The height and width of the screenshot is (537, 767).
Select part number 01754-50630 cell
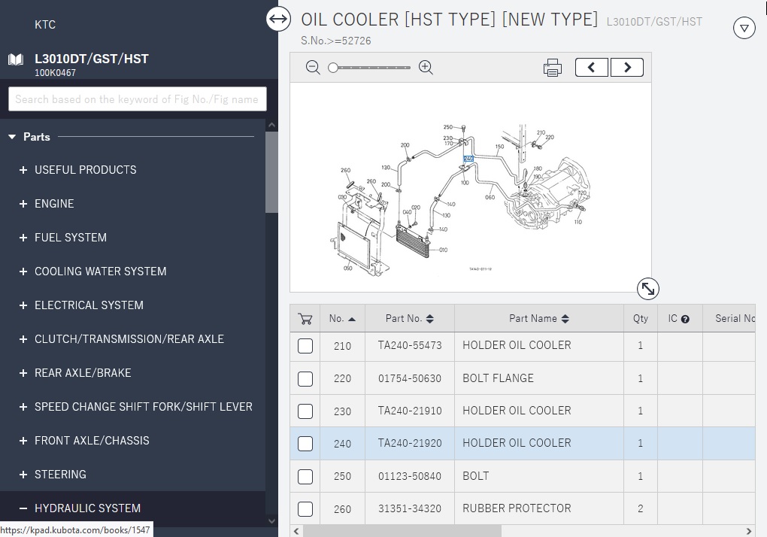coord(410,378)
